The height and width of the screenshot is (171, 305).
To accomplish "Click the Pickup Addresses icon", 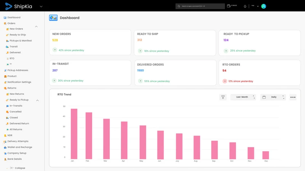I will (5, 70).
